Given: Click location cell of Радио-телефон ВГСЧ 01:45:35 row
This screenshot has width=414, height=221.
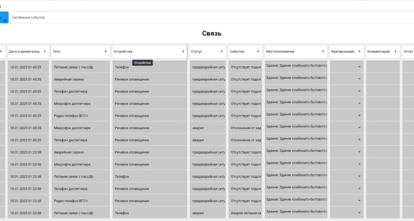Looking at the screenshot, I should [x=296, y=116].
